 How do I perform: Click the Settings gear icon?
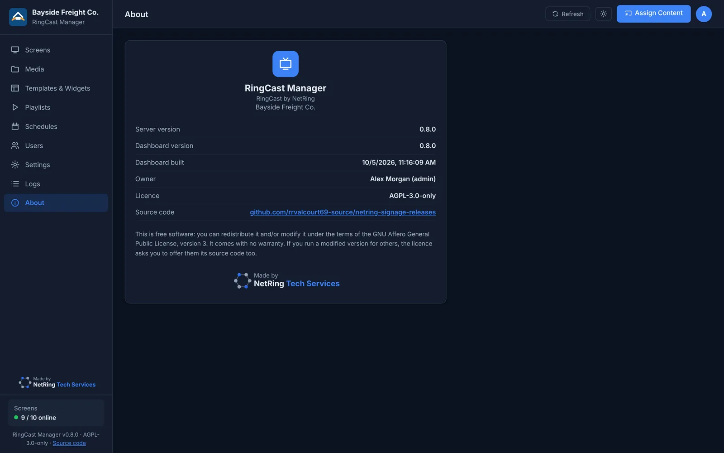pyautogui.click(x=15, y=164)
